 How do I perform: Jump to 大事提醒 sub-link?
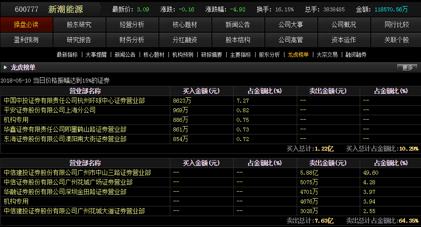click(x=96, y=55)
